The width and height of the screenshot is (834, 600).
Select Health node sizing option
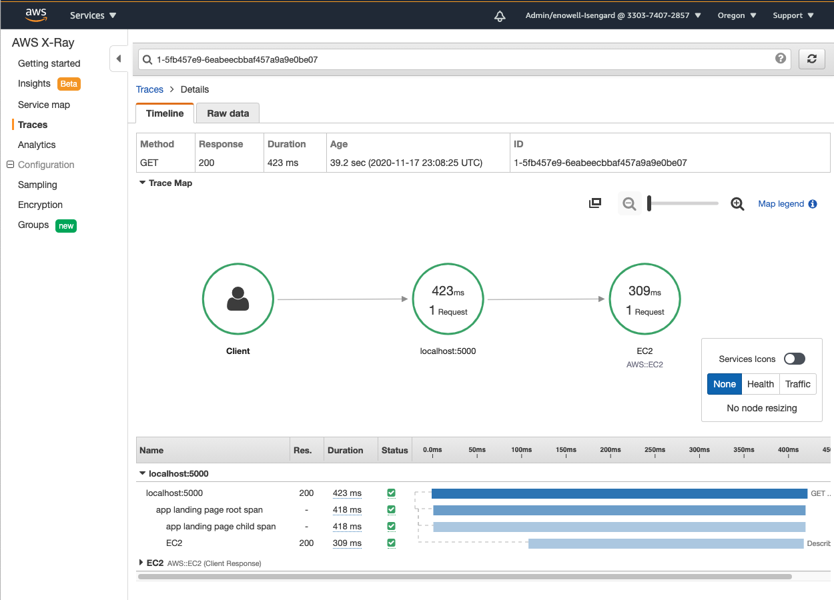[x=761, y=384]
